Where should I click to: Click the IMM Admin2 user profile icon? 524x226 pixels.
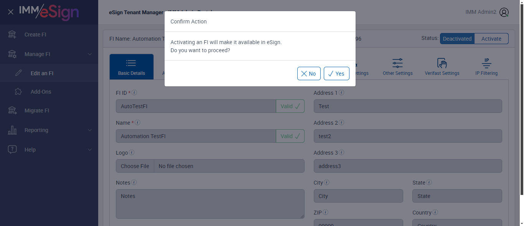coord(504,12)
